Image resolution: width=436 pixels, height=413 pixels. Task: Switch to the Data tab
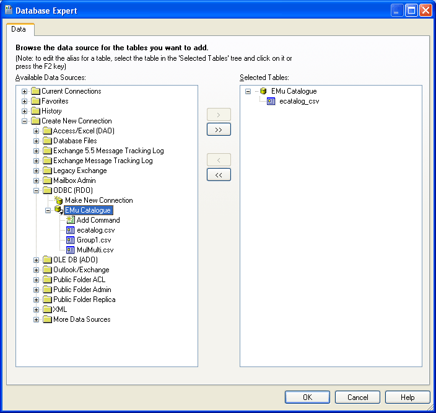pyautogui.click(x=19, y=29)
